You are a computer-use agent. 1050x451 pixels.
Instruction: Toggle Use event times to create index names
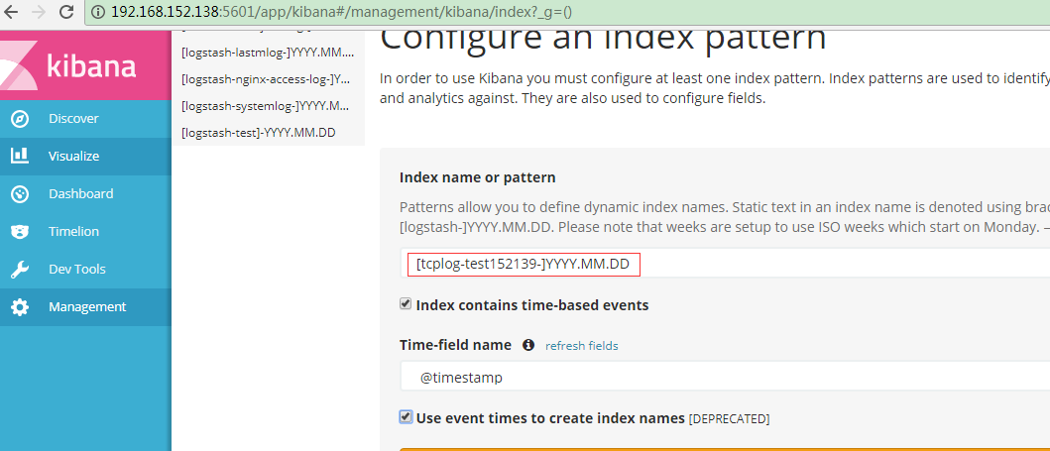tap(406, 417)
